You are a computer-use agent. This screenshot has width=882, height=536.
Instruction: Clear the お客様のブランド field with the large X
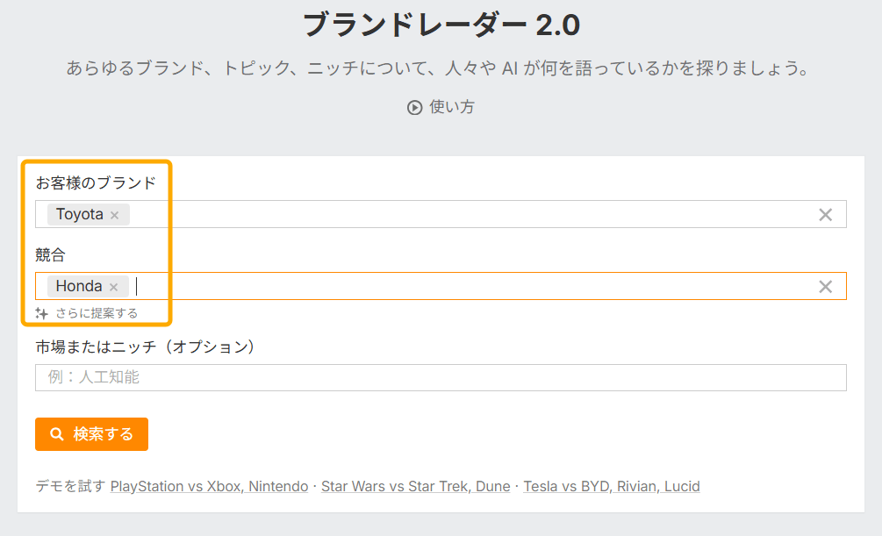pos(825,215)
